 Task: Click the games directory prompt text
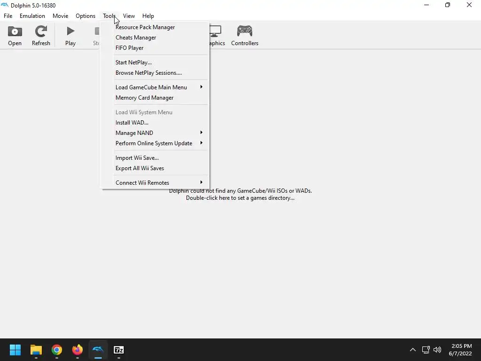240,194
